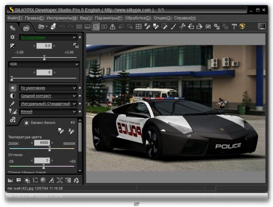Click the monitor display icon

pos(262,27)
